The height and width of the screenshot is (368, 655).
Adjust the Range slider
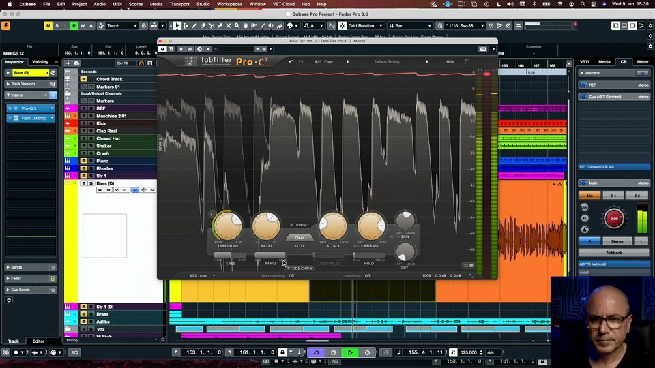coord(270,255)
